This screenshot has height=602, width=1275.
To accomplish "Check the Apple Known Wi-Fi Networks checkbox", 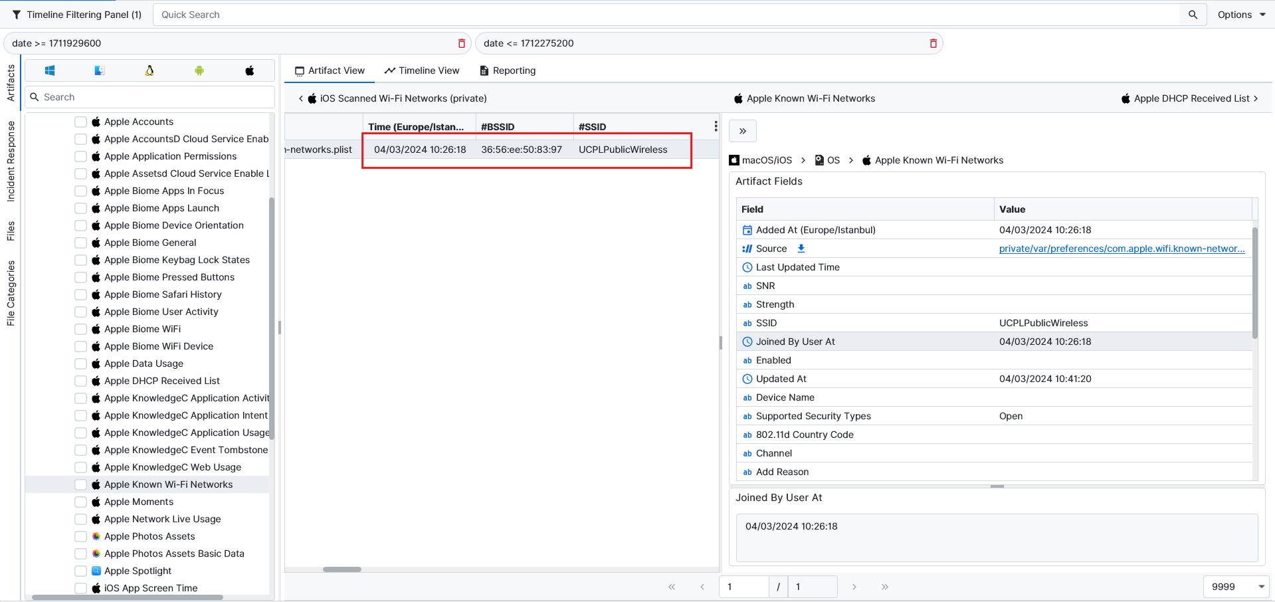I will pos(81,484).
